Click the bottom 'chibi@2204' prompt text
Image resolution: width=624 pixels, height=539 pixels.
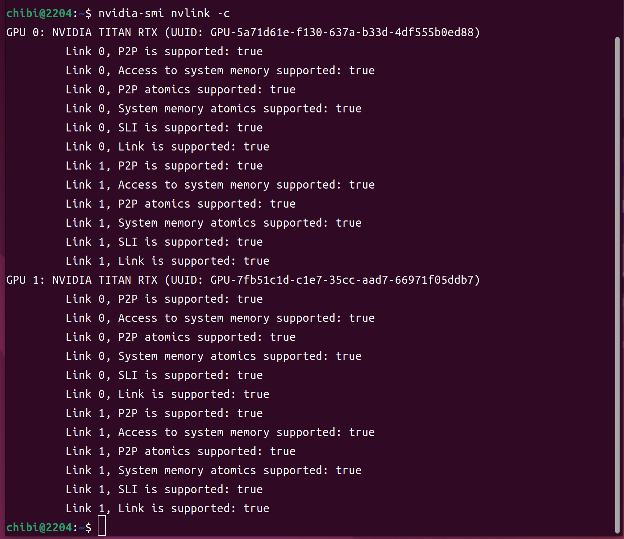(39, 528)
